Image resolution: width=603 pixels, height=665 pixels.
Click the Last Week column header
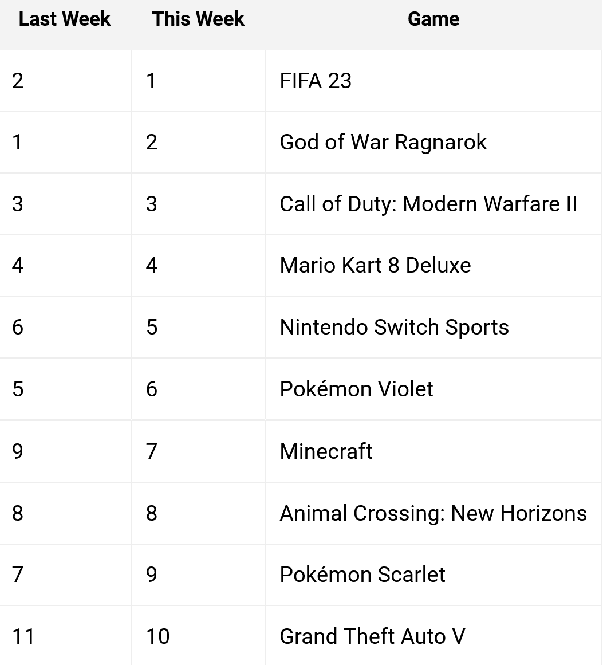coord(65,19)
